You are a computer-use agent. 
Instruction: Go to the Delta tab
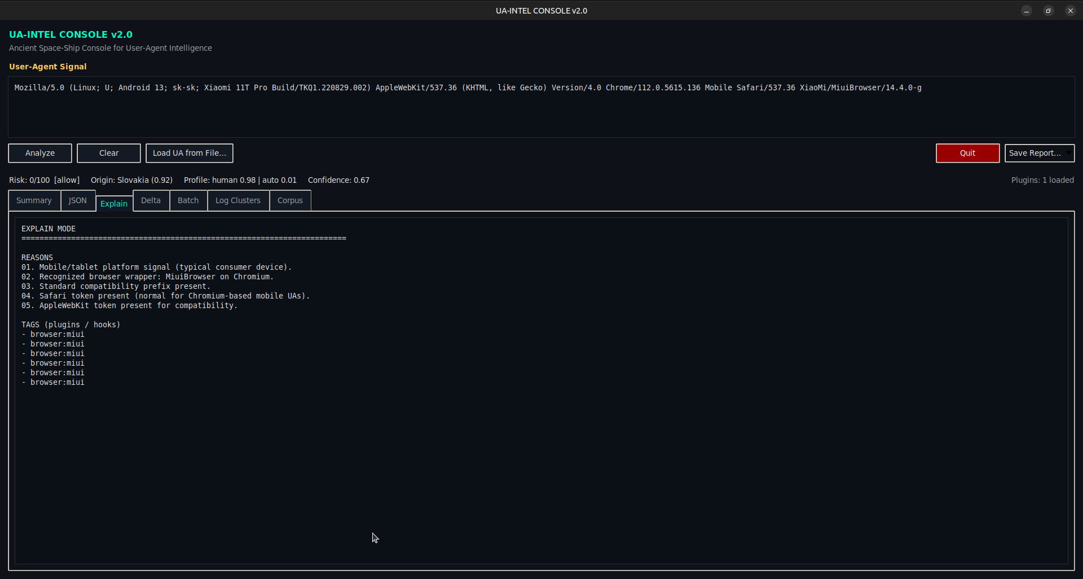click(x=151, y=200)
